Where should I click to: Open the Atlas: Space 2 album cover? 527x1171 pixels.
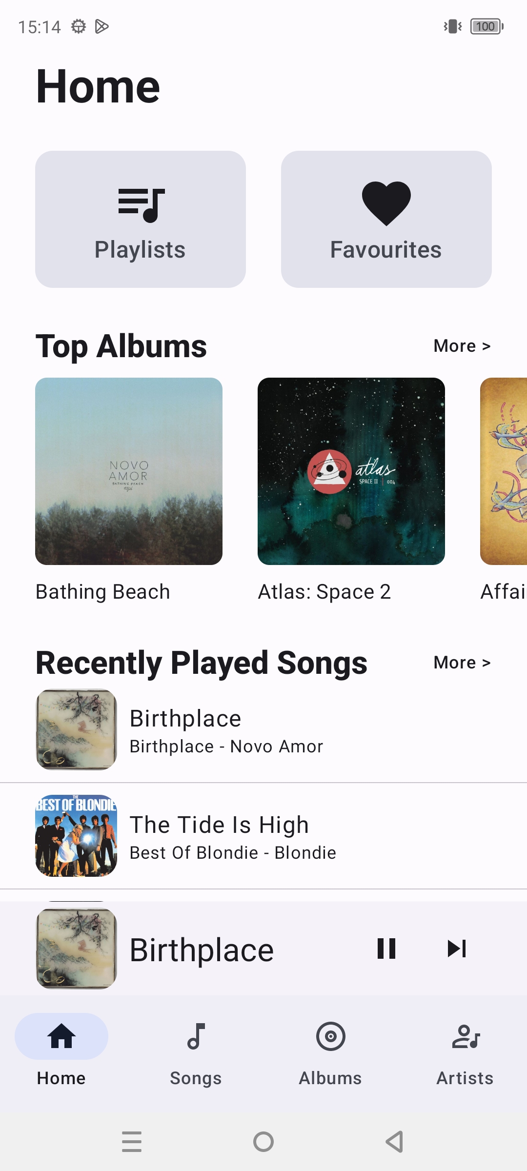[351, 471]
